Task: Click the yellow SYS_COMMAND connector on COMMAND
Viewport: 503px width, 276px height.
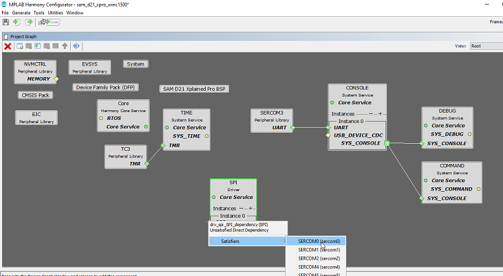Action: tap(478, 189)
